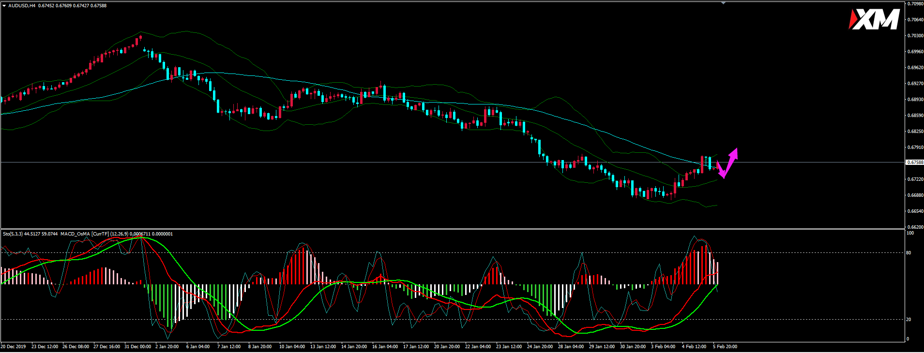Open the chart menu triangle beside AUDUSD,H4
This screenshot has height=353, width=924.
click(x=4, y=6)
